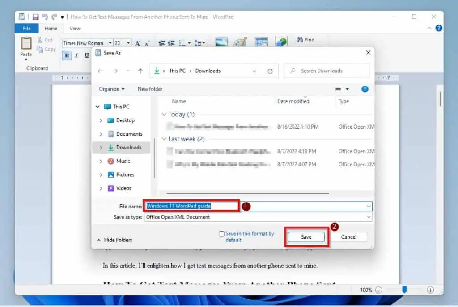Image resolution: width=458 pixels, height=307 pixels.
Task: Switch to the Home tab in WordPad
Action: [x=51, y=28]
